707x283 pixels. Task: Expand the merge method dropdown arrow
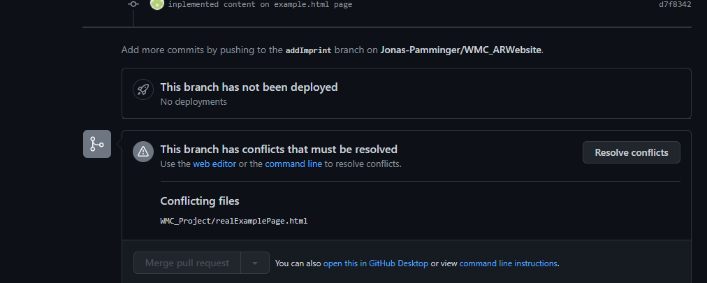coord(255,263)
